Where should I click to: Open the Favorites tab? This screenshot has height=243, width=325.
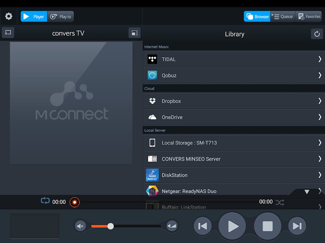[309, 16]
